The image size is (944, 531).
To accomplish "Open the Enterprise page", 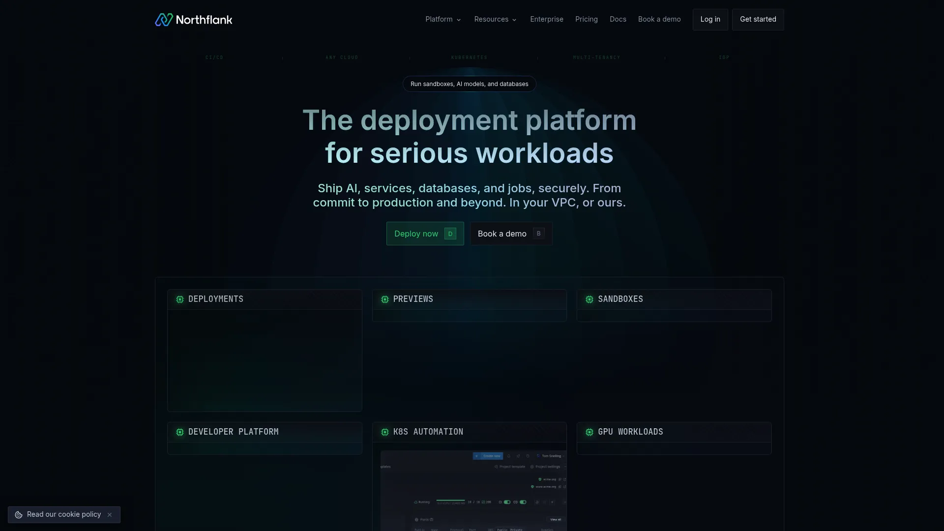I will [547, 19].
